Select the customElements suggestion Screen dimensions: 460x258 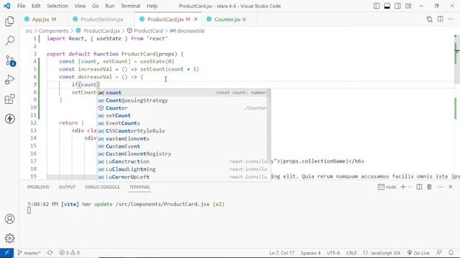[x=182, y=138]
